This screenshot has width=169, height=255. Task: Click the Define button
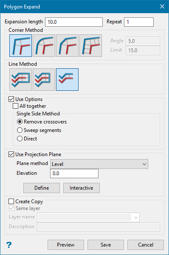click(x=42, y=188)
